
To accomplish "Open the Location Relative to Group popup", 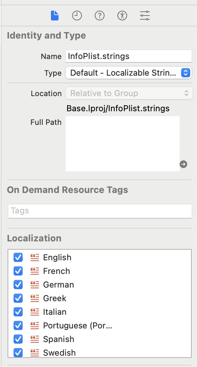I will (129, 93).
